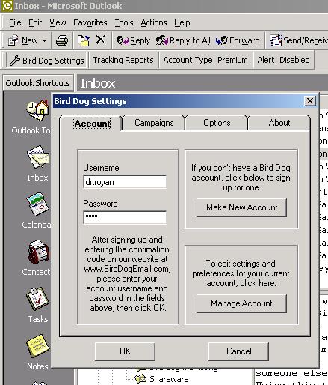Open the Actions menu
Screen dimensions: 328x385
[154, 22]
